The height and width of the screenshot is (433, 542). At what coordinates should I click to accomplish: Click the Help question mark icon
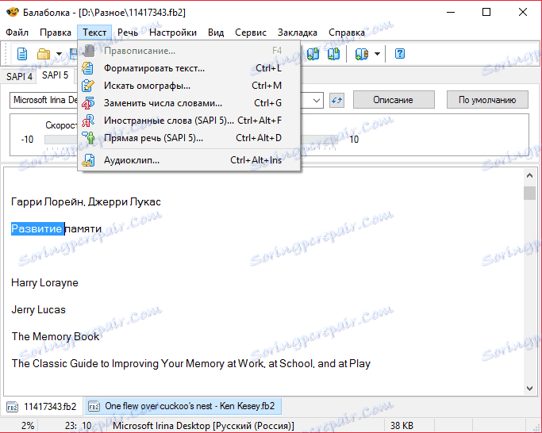pos(400,54)
